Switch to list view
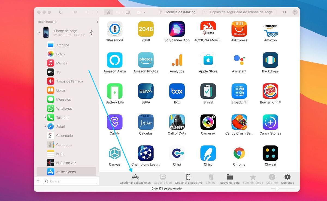Viewport: 327px width, 201px height. 118,12
